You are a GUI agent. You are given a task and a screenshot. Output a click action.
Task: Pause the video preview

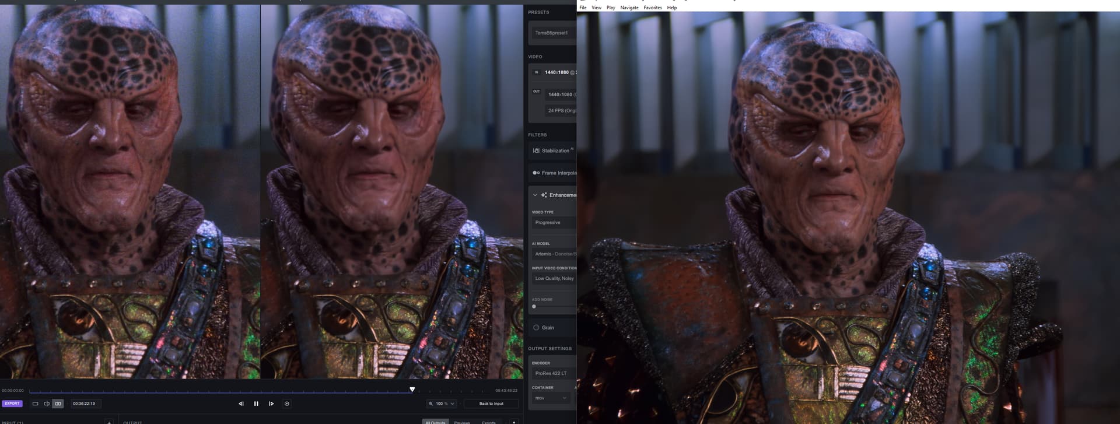point(256,404)
